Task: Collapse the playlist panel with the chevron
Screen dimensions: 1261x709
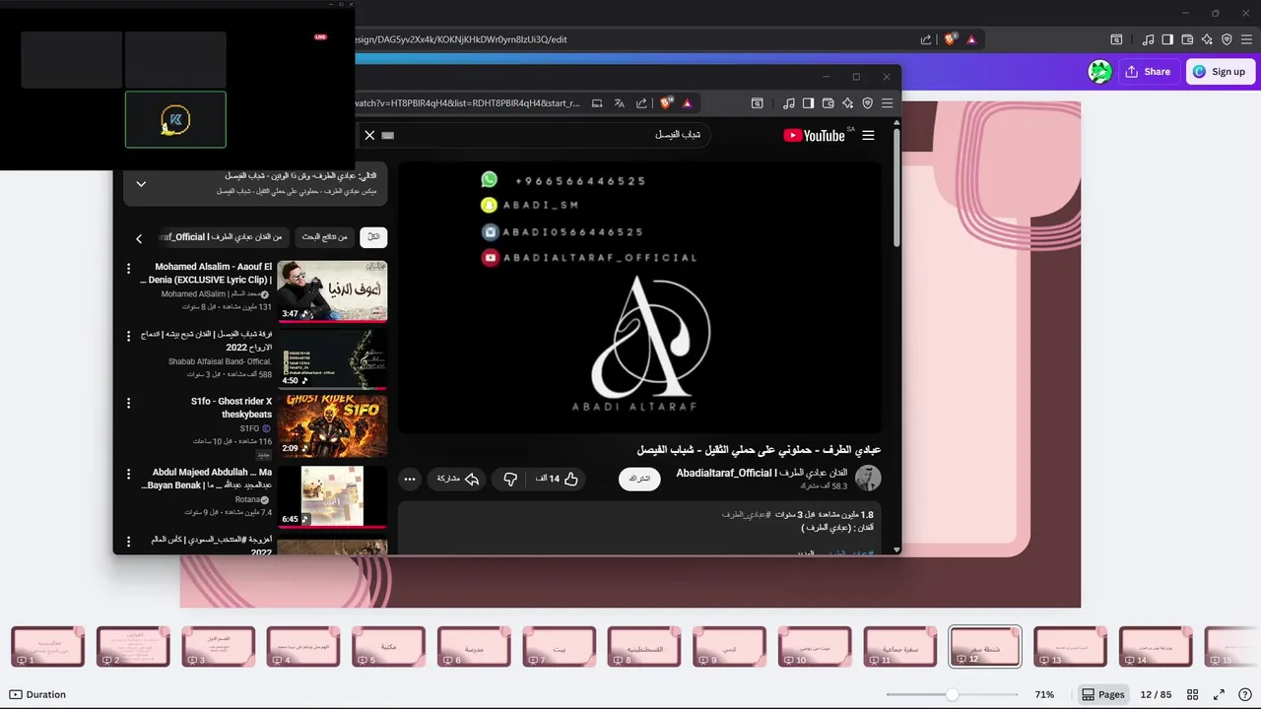Action: click(x=141, y=184)
